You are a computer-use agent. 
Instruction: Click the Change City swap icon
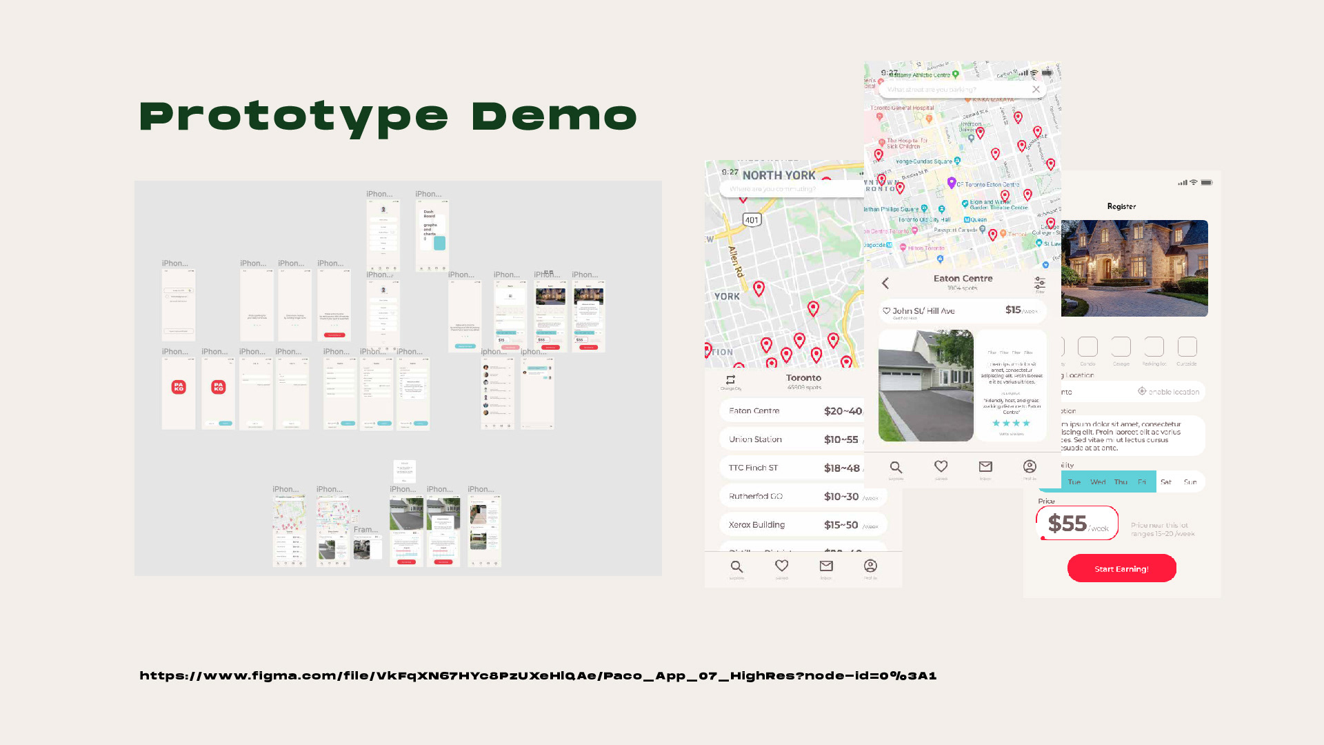[730, 379]
